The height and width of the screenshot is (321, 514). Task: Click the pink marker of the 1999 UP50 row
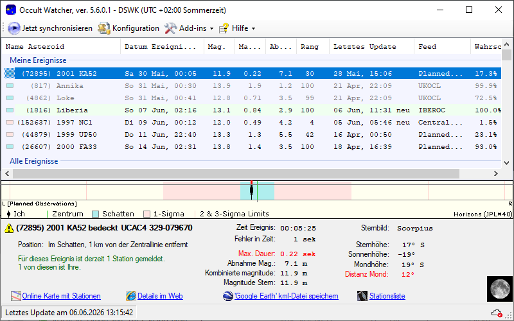[x=10, y=134]
